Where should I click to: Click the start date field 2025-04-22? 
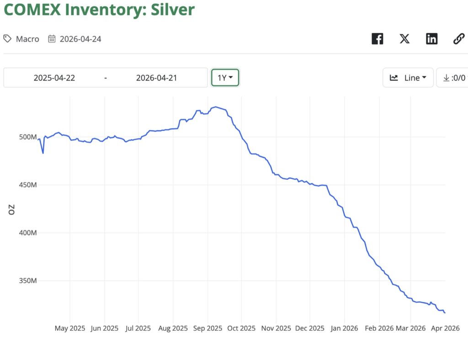(x=54, y=78)
